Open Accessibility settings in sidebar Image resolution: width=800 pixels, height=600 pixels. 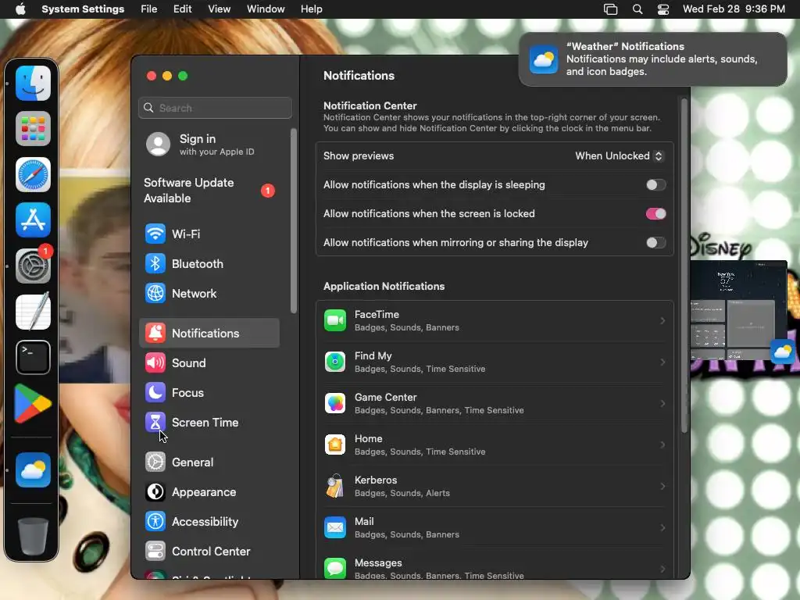[209, 521]
